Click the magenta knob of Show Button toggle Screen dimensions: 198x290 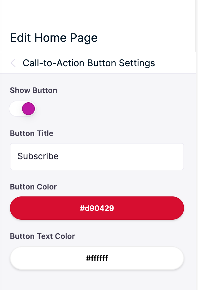click(28, 109)
